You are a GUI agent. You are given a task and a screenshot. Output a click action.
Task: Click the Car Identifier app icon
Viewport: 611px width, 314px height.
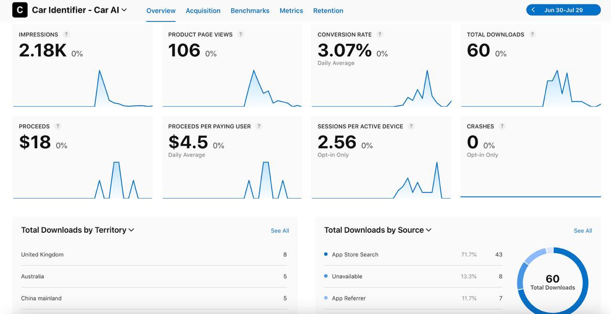coord(20,10)
